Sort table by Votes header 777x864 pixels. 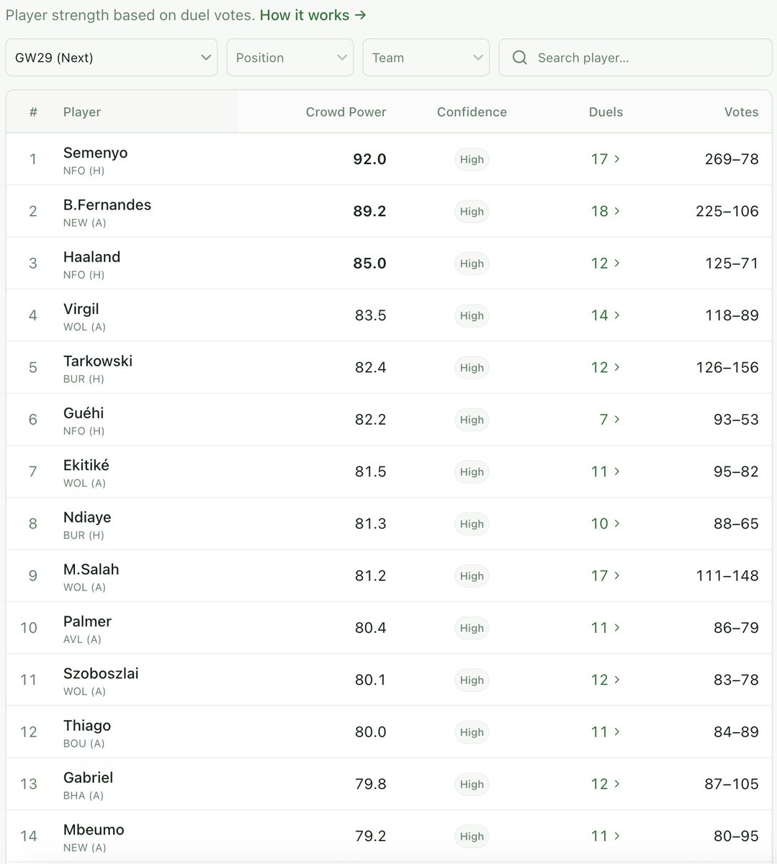[741, 112]
